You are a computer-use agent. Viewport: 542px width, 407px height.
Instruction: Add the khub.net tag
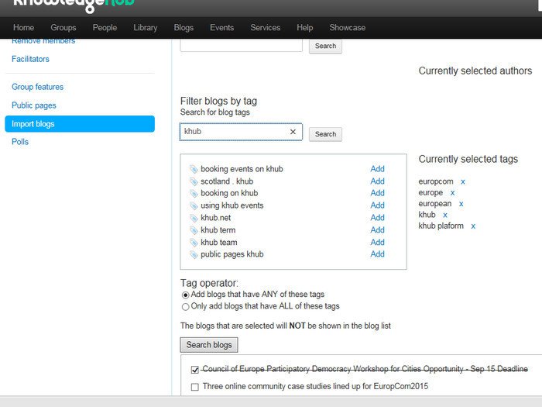pyautogui.click(x=377, y=218)
